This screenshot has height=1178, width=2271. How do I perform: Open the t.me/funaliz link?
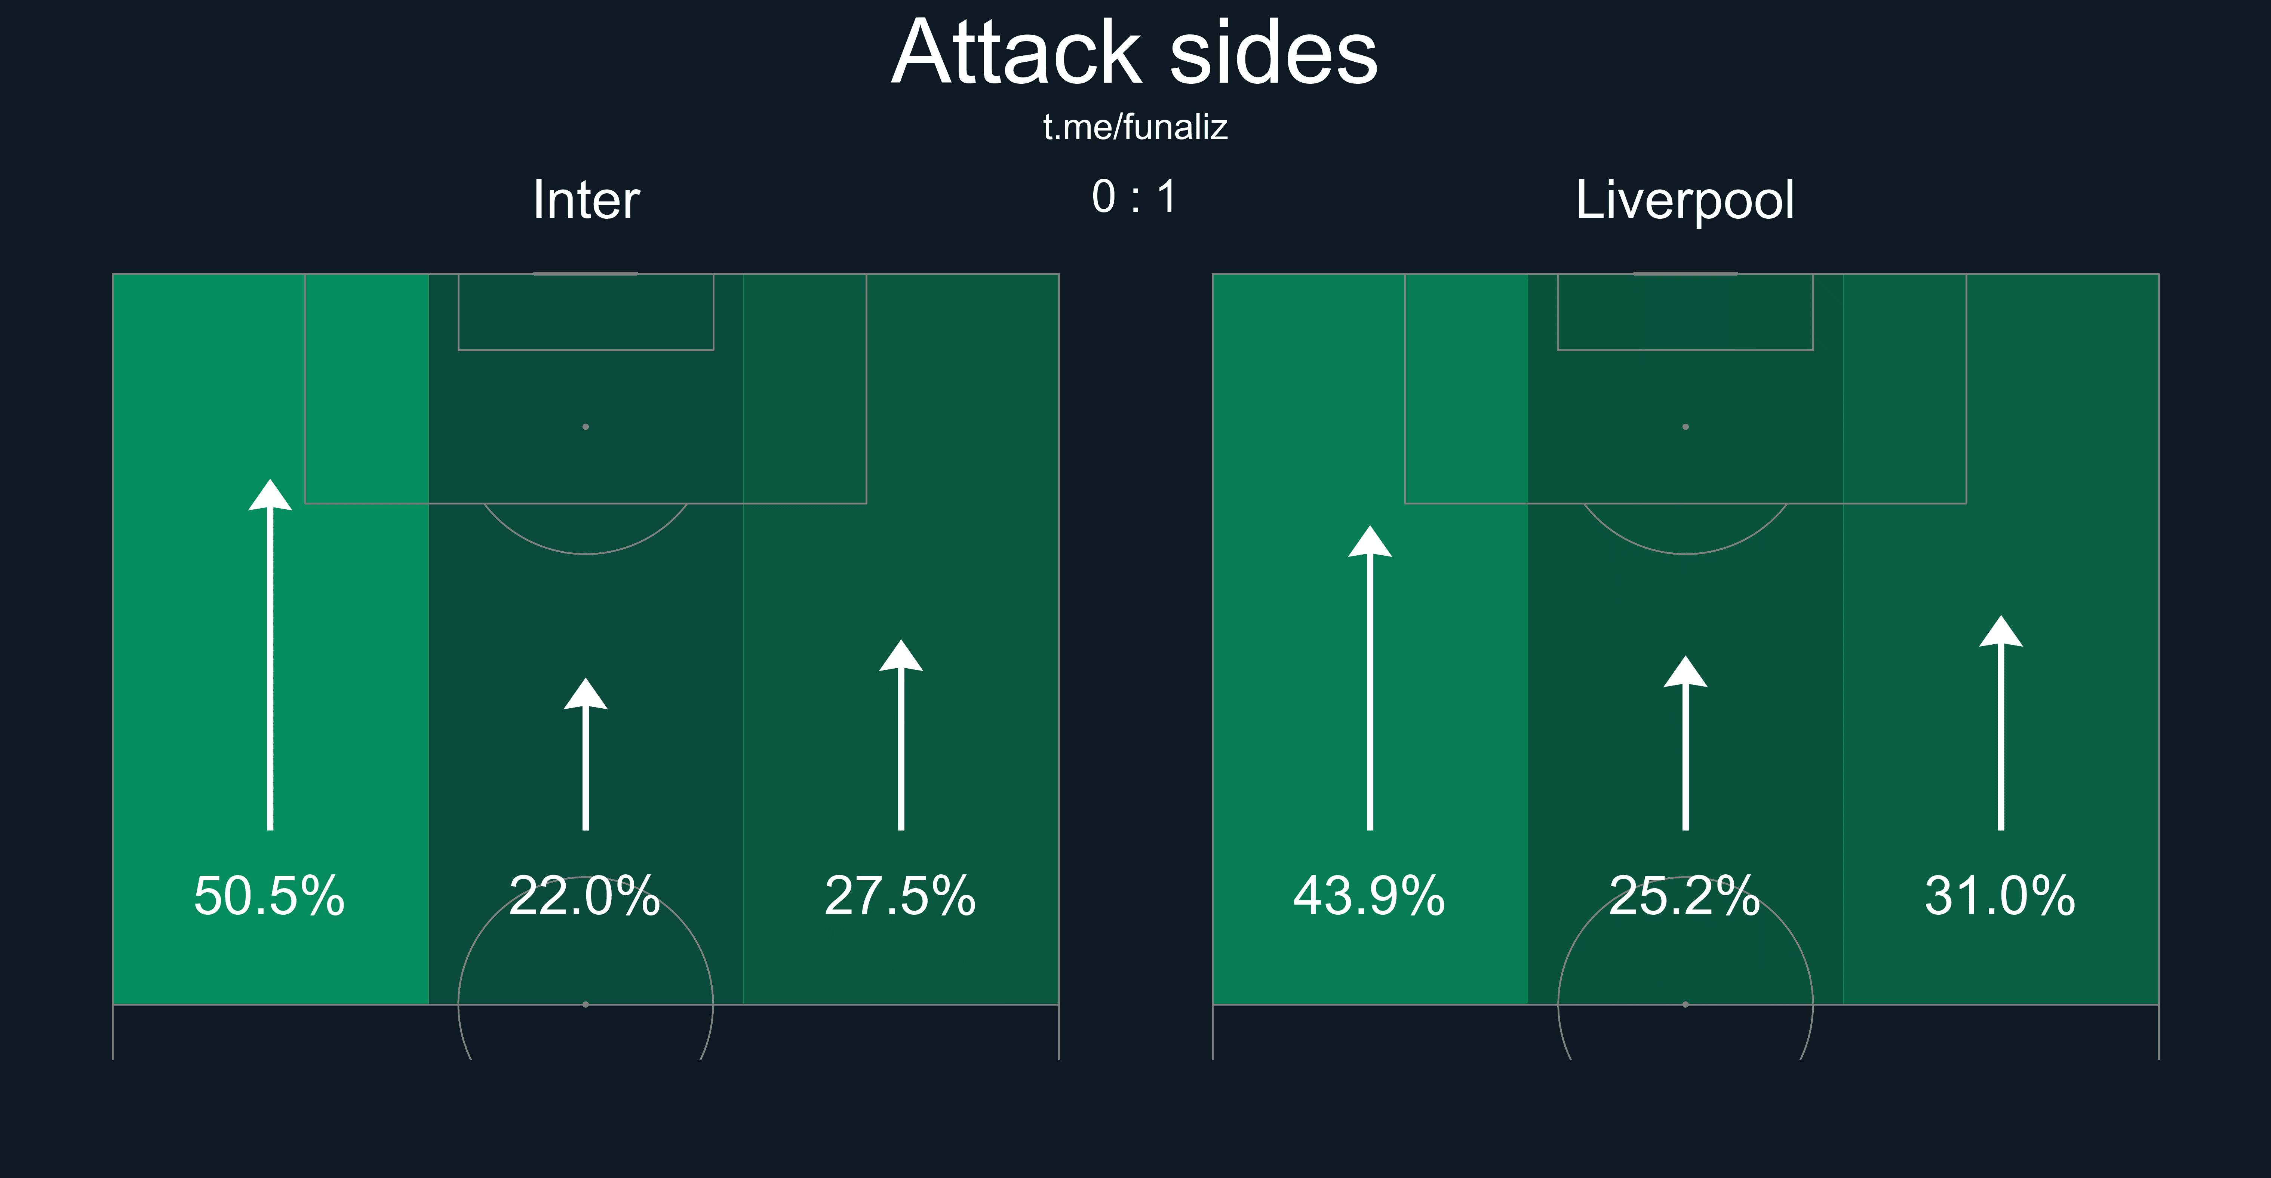point(1135,128)
